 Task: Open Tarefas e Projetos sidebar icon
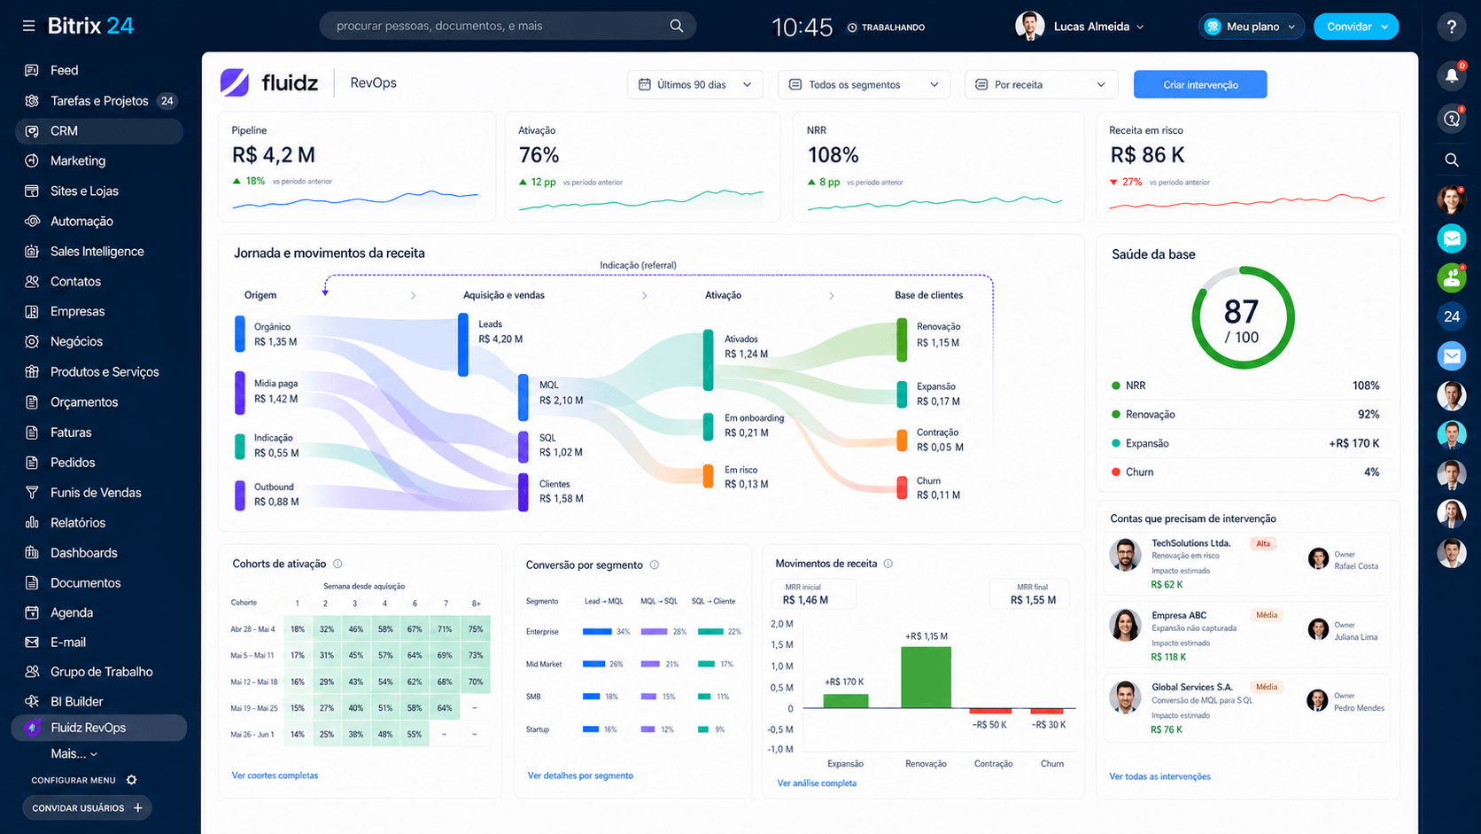(x=32, y=100)
